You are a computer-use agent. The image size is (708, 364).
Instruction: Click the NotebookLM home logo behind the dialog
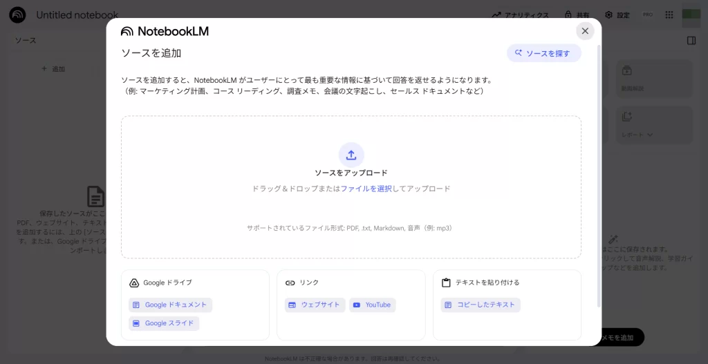point(17,15)
